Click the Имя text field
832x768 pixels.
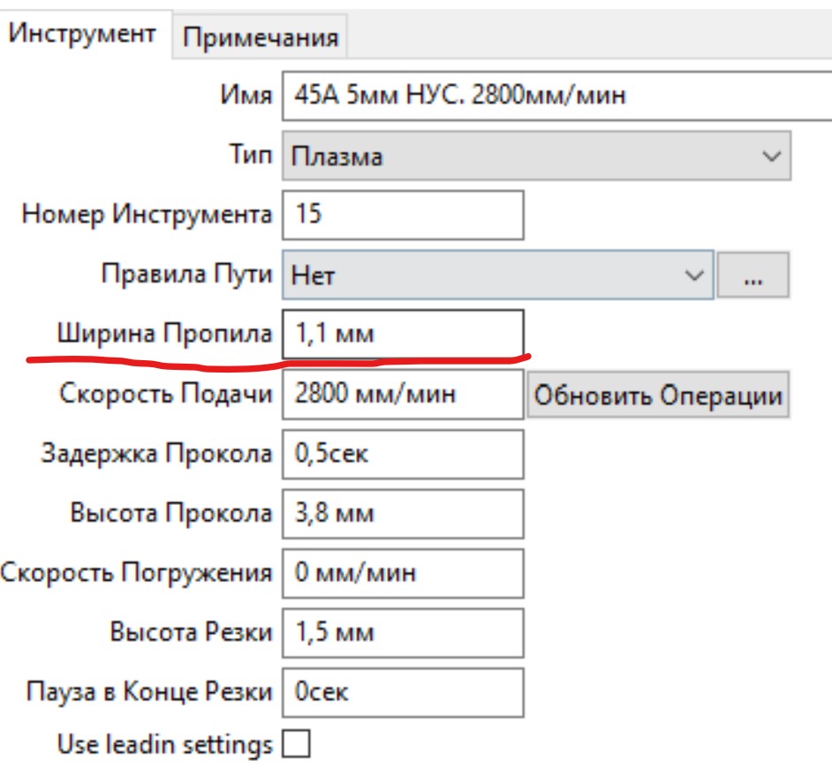pos(556,95)
